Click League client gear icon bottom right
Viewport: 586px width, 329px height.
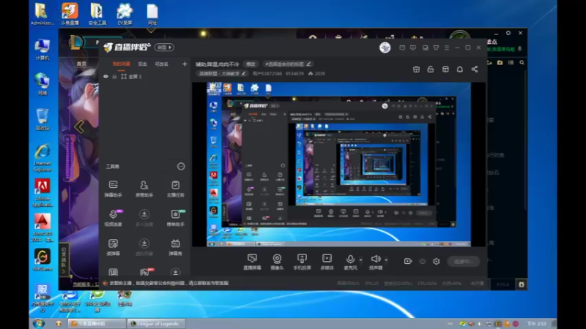coord(522,284)
